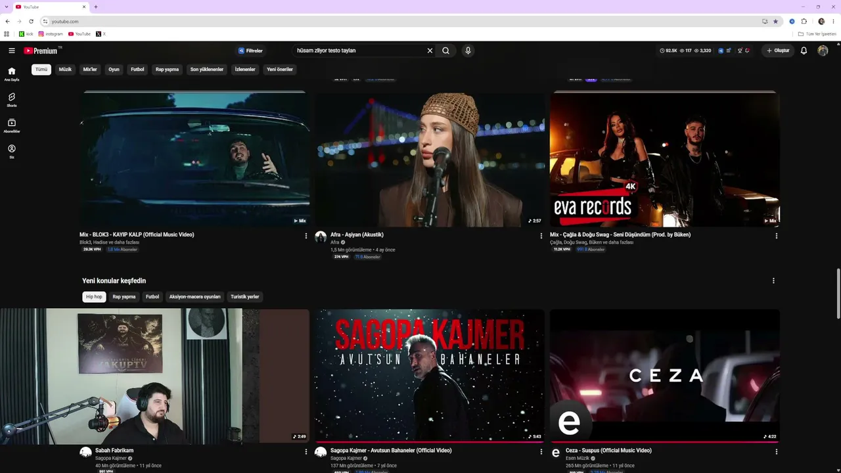Open the Siz (You) sidebar section
The height and width of the screenshot is (473, 841).
(x=12, y=151)
